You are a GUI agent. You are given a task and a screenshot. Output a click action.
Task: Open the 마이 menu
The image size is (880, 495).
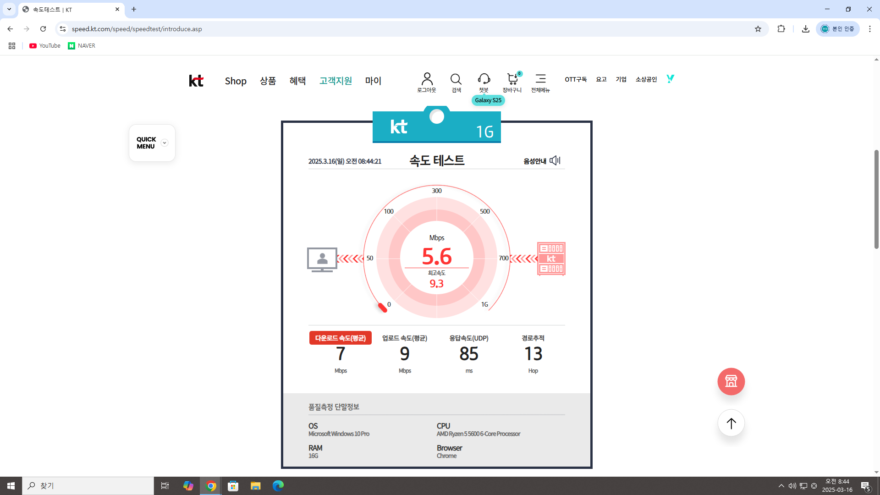(373, 81)
